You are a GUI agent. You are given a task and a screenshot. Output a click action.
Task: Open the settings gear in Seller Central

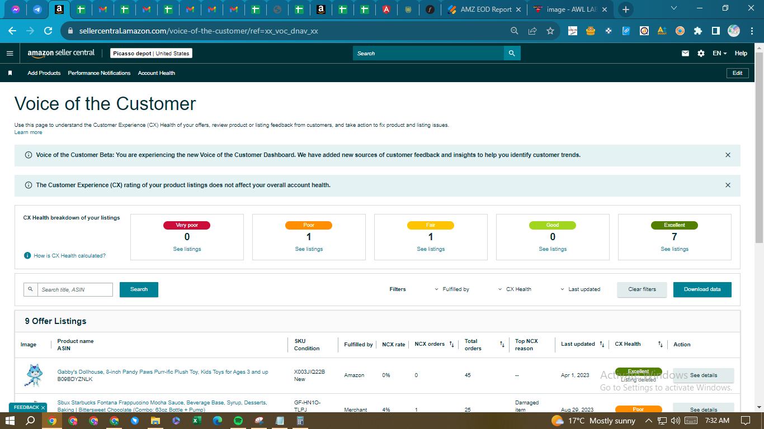(701, 54)
